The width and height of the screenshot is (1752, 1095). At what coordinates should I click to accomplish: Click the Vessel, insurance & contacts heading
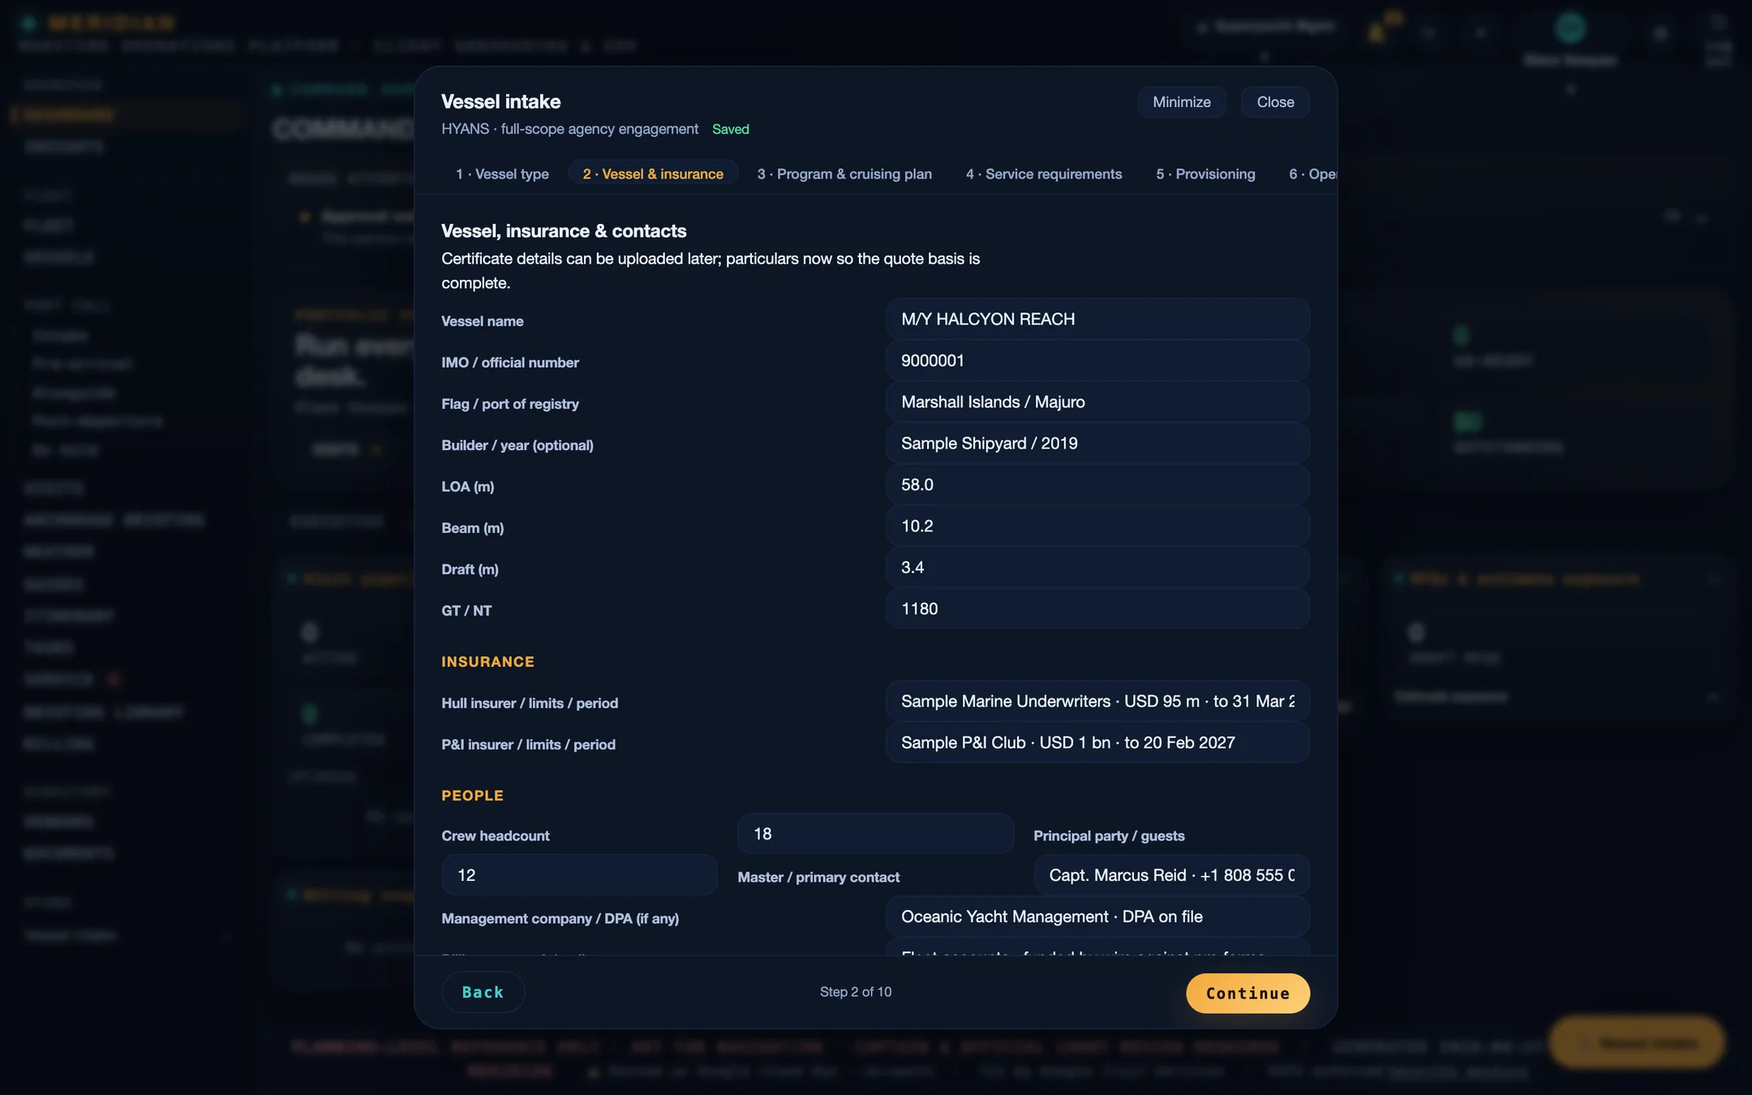(564, 231)
